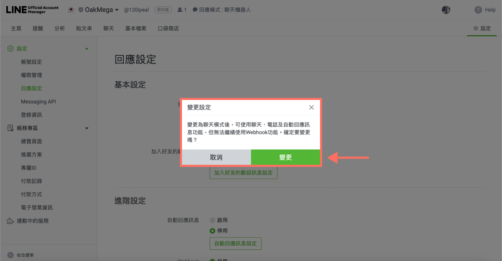The image size is (502, 261).
Task: Open 自動回應訊息設定 button
Action: pyautogui.click(x=236, y=243)
